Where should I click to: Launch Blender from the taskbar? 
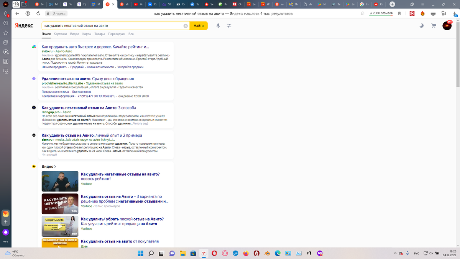click(x=267, y=253)
